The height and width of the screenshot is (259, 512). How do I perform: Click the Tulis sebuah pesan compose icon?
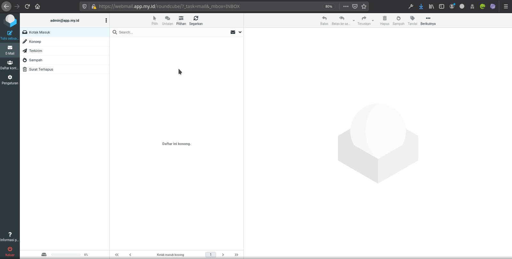click(10, 33)
